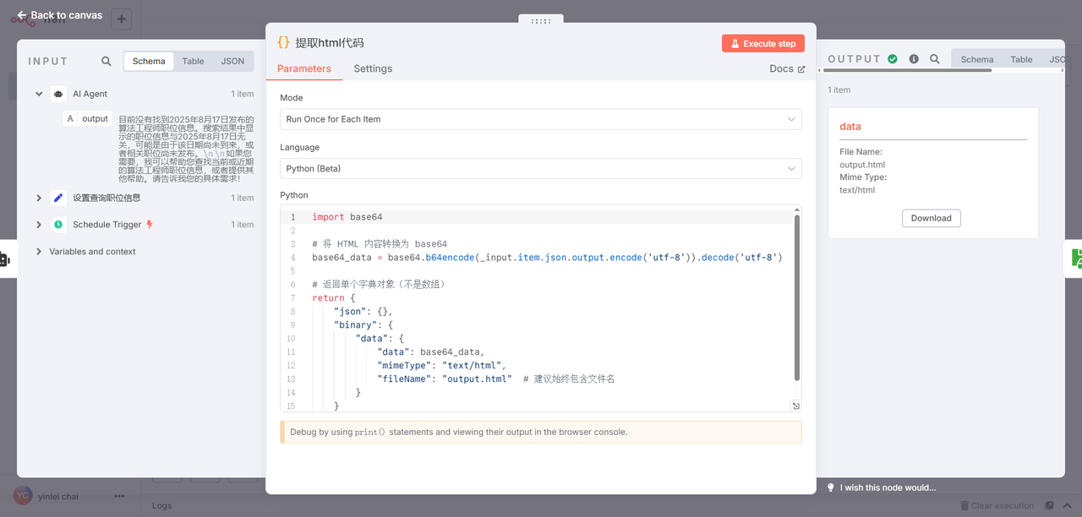1082x517 pixels.
Task: Click the lightning bolt trigger icon
Action: point(150,225)
